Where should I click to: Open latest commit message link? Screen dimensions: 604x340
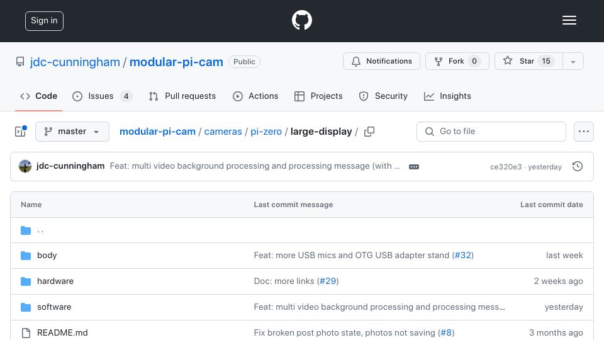(x=255, y=166)
